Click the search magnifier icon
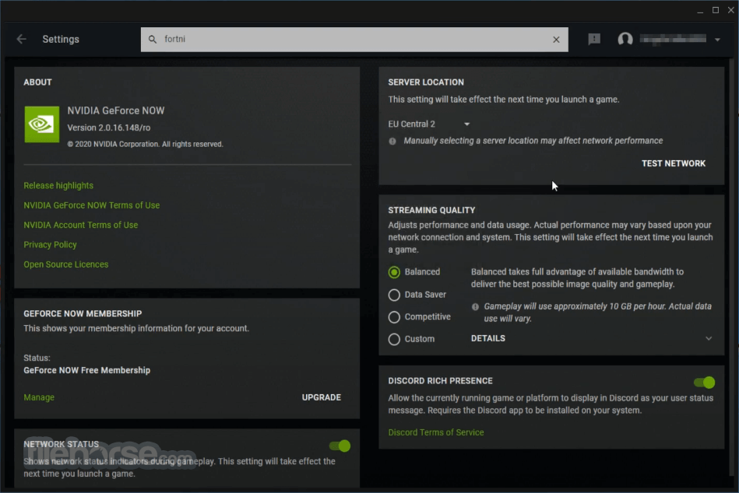The width and height of the screenshot is (739, 493). coord(152,39)
